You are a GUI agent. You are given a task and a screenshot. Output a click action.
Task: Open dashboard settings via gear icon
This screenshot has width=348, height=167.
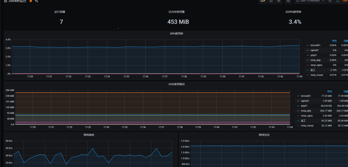(279, 1)
